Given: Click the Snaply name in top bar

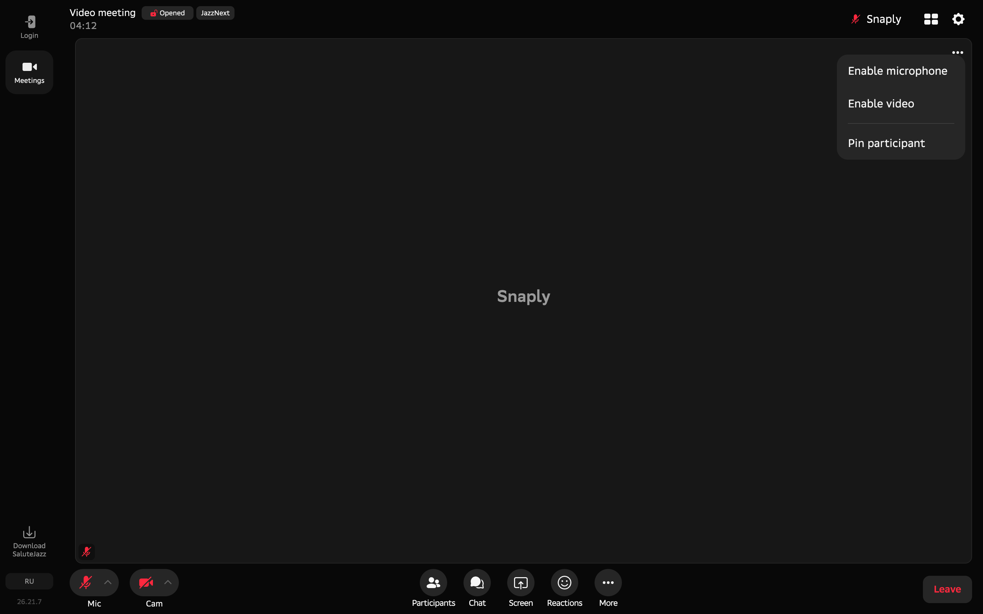Looking at the screenshot, I should pyautogui.click(x=883, y=19).
